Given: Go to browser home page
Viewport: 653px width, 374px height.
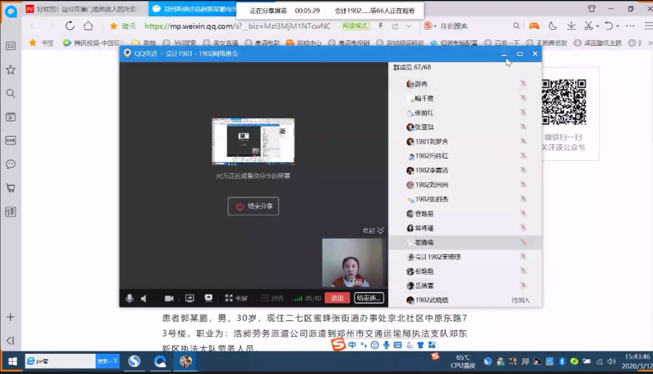Looking at the screenshot, I should [88, 26].
